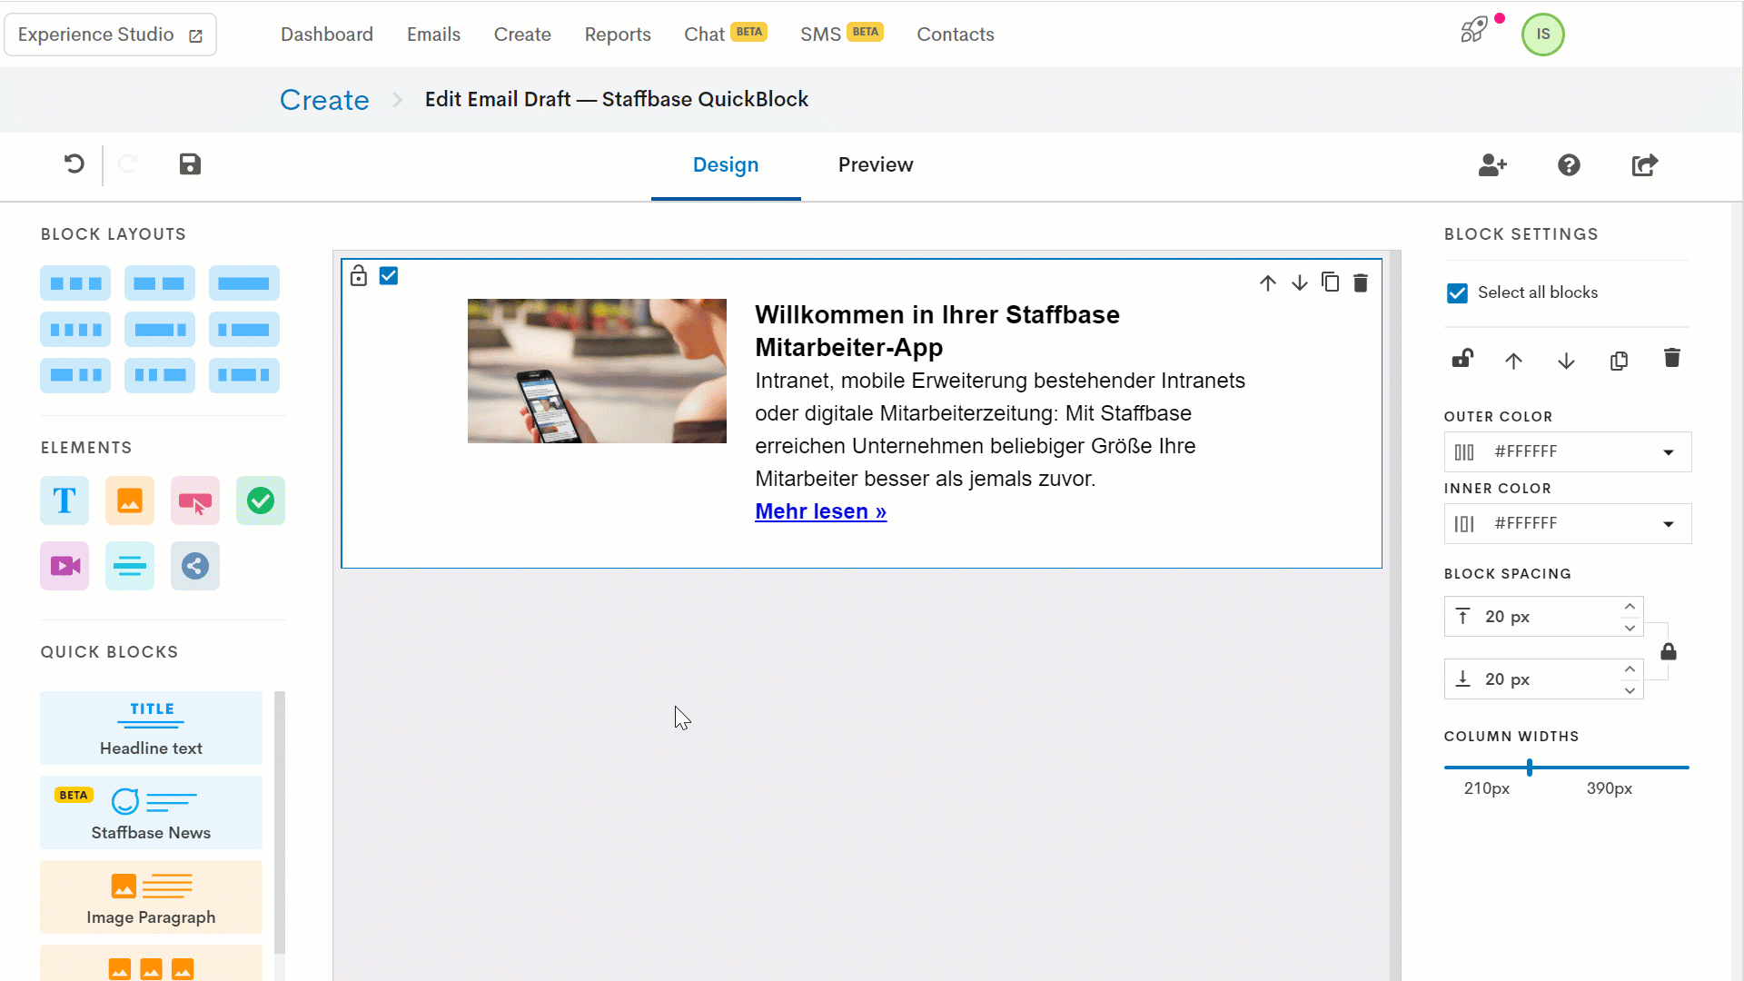
Task: Insert the Headline text quick block
Action: tap(151, 728)
